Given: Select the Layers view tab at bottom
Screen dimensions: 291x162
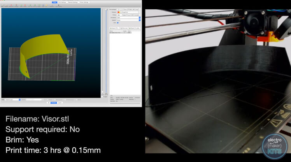Looking at the screenshot, I should [60, 103].
